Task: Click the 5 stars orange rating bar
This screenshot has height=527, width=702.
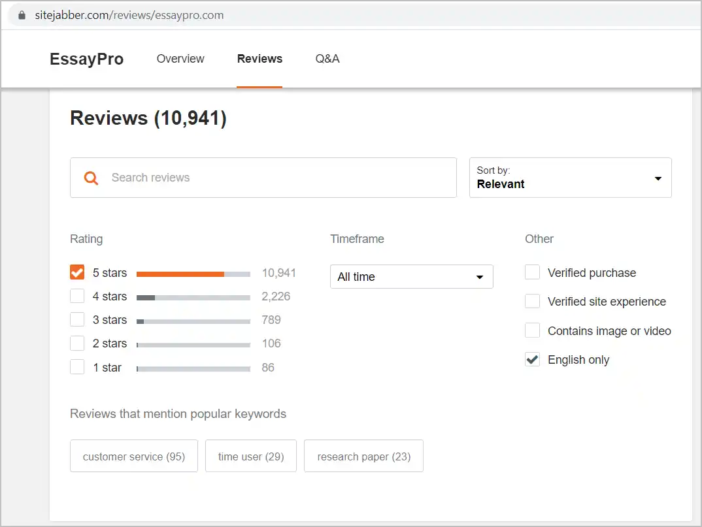Action: pyautogui.click(x=193, y=274)
